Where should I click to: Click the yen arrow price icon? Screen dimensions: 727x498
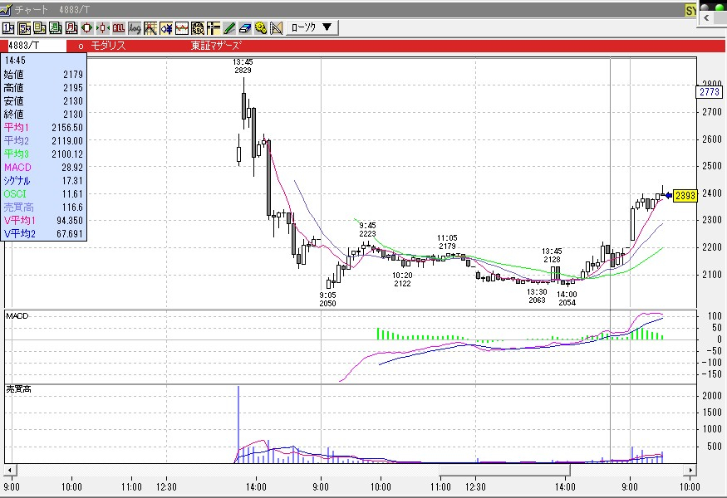coord(166,28)
